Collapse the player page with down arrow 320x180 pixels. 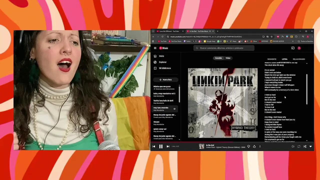click(x=310, y=146)
